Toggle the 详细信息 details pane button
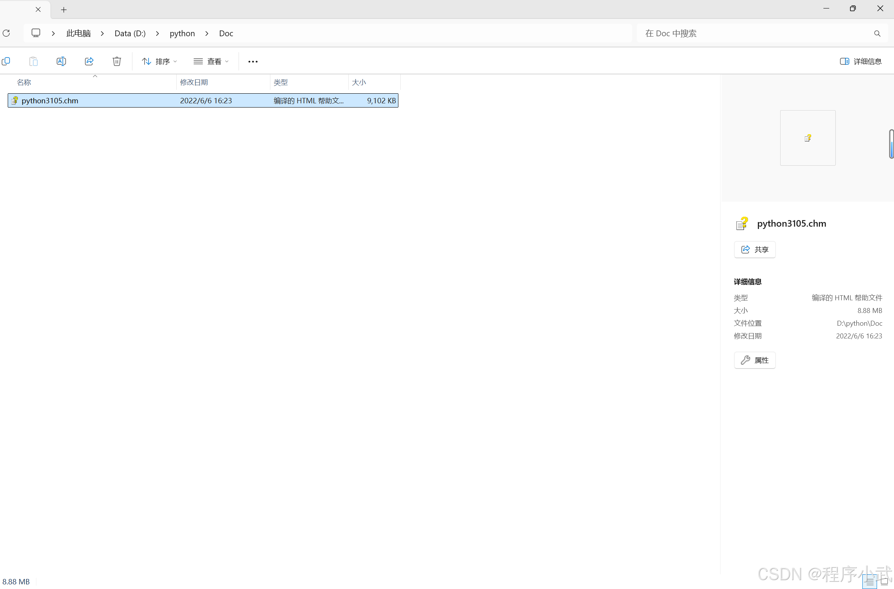Viewport: 894px width, 589px height. click(860, 61)
